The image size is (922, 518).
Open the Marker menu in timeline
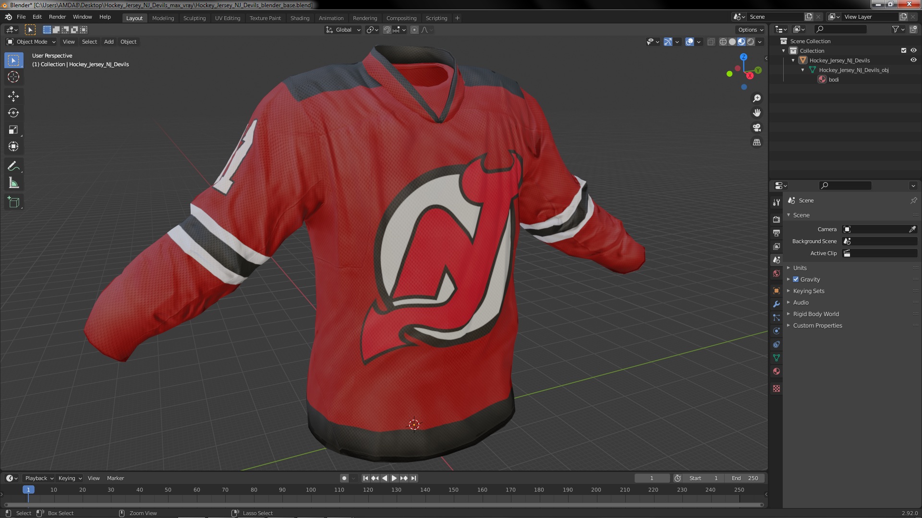(x=115, y=478)
